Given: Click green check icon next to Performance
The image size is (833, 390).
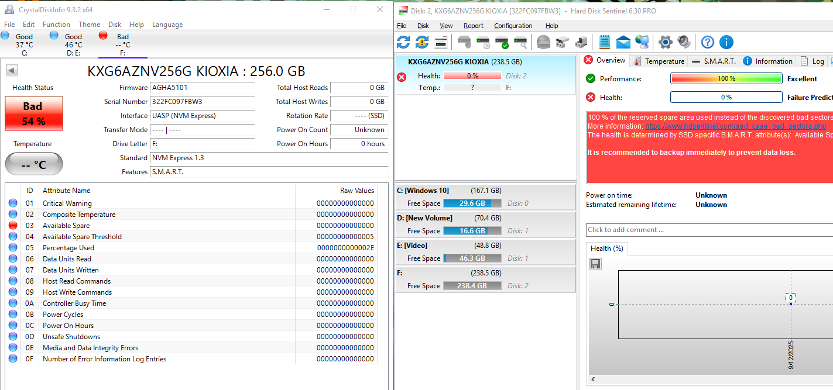Looking at the screenshot, I should pyautogui.click(x=591, y=78).
